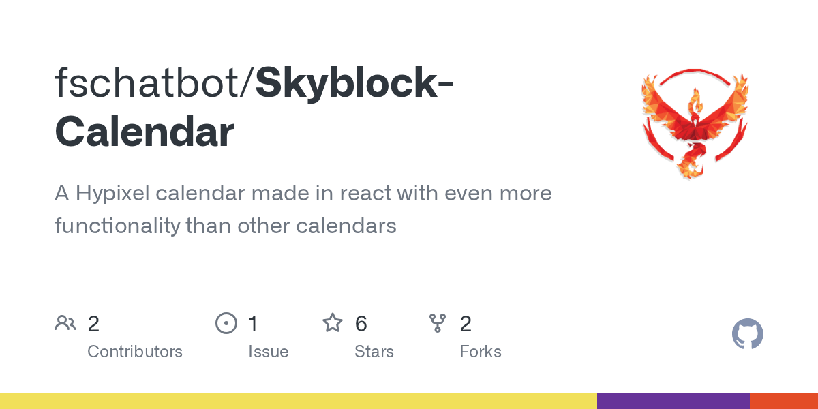The width and height of the screenshot is (818, 409).
Task: Click the orange language bar segment
Action: (x=784, y=401)
